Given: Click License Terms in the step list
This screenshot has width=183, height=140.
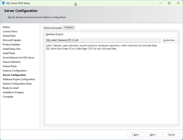Looking at the screenshot, I should coord(10,31).
